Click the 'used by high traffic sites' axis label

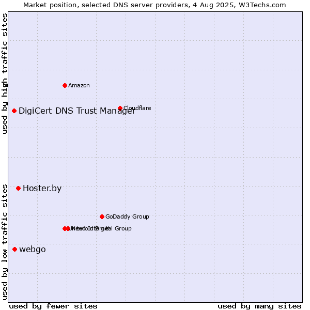(x=4, y=73)
